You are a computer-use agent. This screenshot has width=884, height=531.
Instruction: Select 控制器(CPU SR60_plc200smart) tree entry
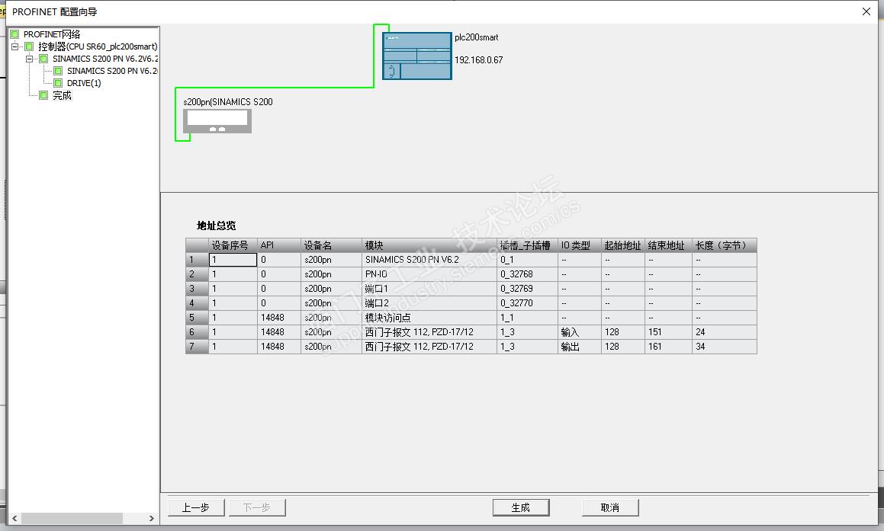(x=98, y=46)
